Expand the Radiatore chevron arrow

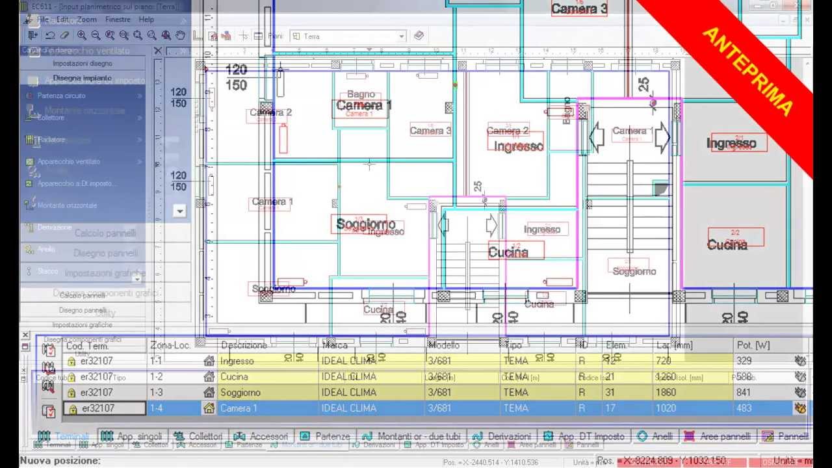tap(140, 140)
